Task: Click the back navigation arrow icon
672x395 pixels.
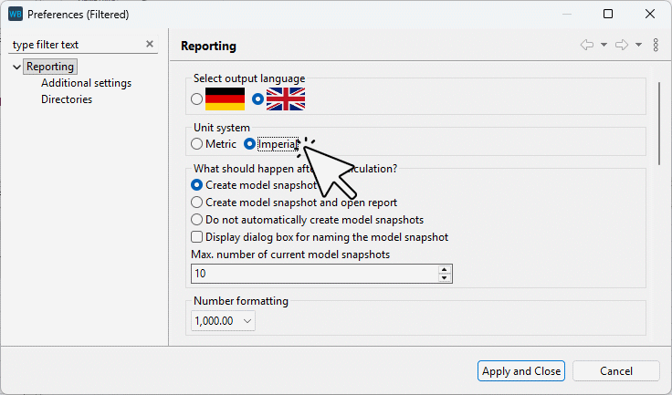Action: click(x=587, y=45)
